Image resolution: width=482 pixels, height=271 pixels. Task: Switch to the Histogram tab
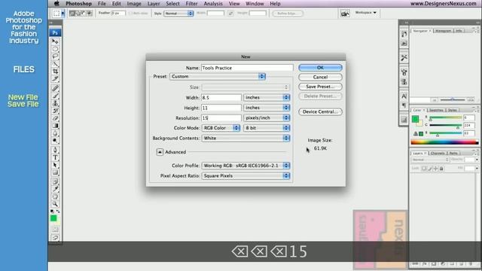coord(443,31)
